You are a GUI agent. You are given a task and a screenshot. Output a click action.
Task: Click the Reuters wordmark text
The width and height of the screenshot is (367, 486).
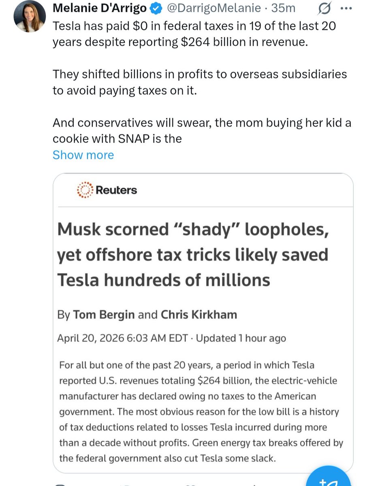pos(116,190)
